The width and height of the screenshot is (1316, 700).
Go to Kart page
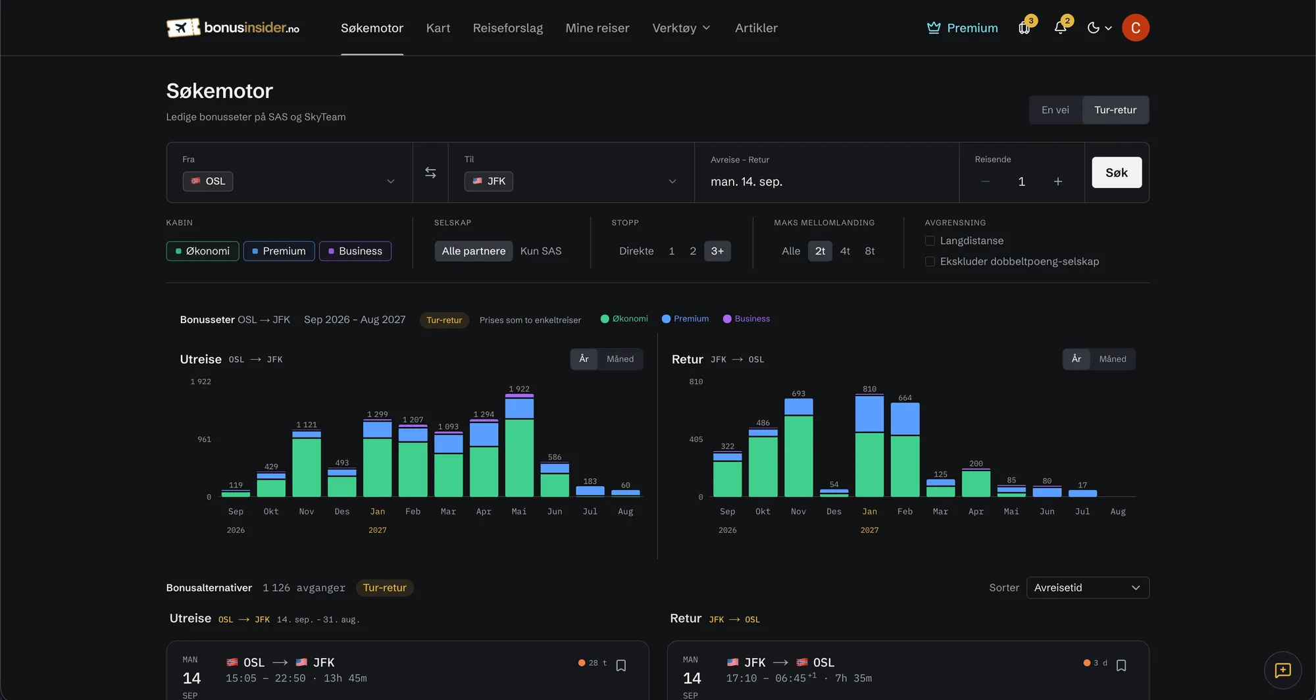point(438,28)
